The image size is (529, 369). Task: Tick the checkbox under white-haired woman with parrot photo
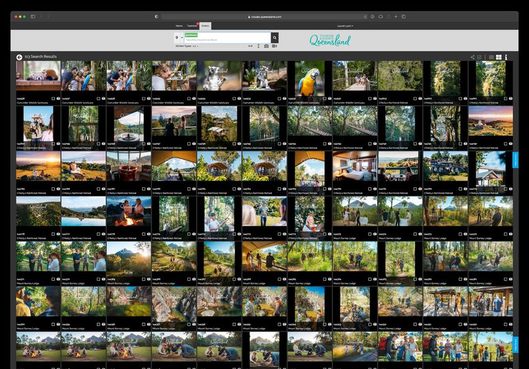tap(324, 234)
